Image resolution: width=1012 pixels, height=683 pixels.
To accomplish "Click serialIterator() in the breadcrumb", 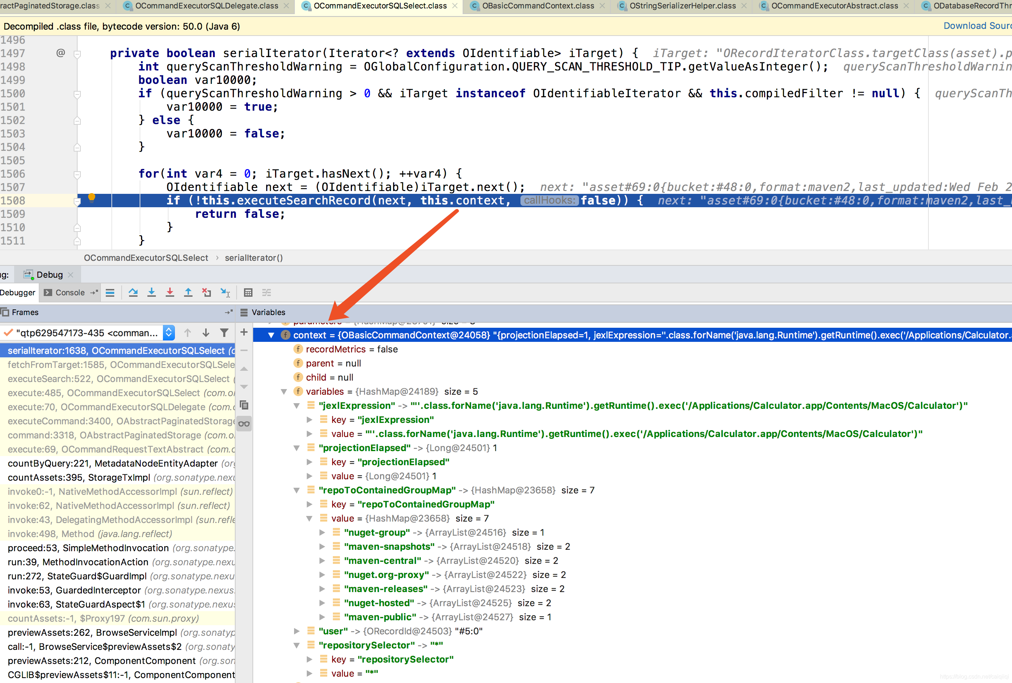I will pyautogui.click(x=254, y=258).
